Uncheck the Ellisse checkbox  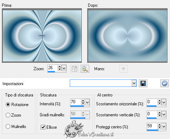[x=43, y=127]
